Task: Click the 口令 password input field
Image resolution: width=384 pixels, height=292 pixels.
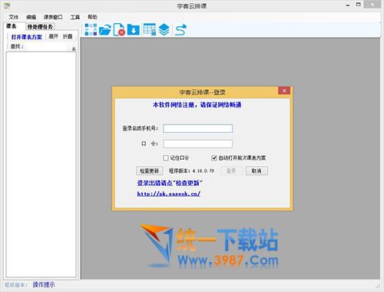Action: [197, 144]
